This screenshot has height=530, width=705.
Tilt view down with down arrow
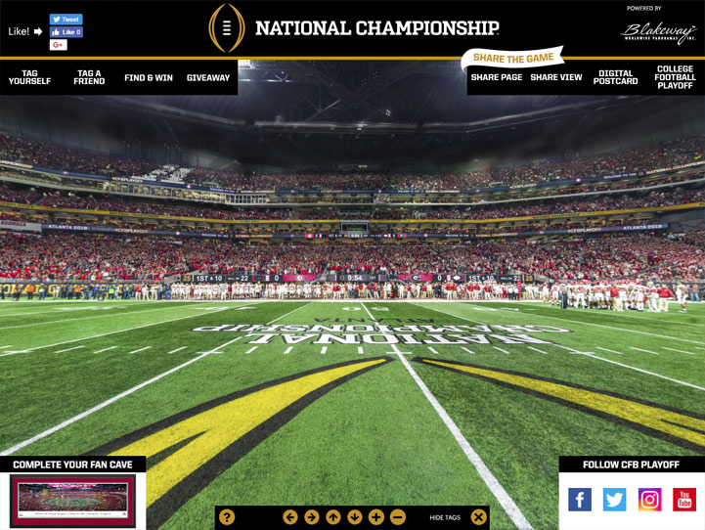point(355,517)
